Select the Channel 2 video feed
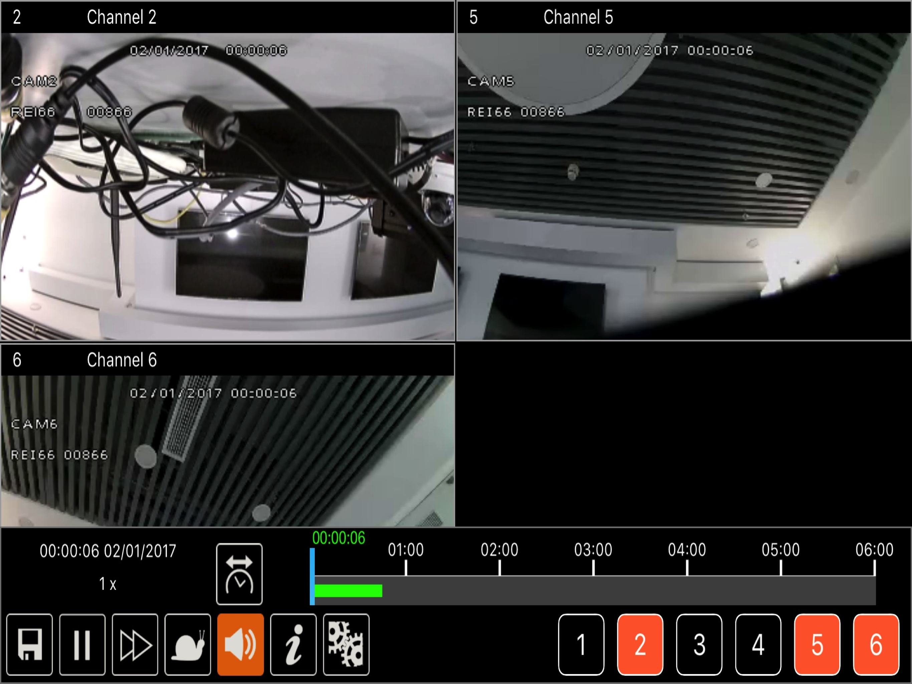Image resolution: width=912 pixels, height=684 pixels. [x=228, y=186]
